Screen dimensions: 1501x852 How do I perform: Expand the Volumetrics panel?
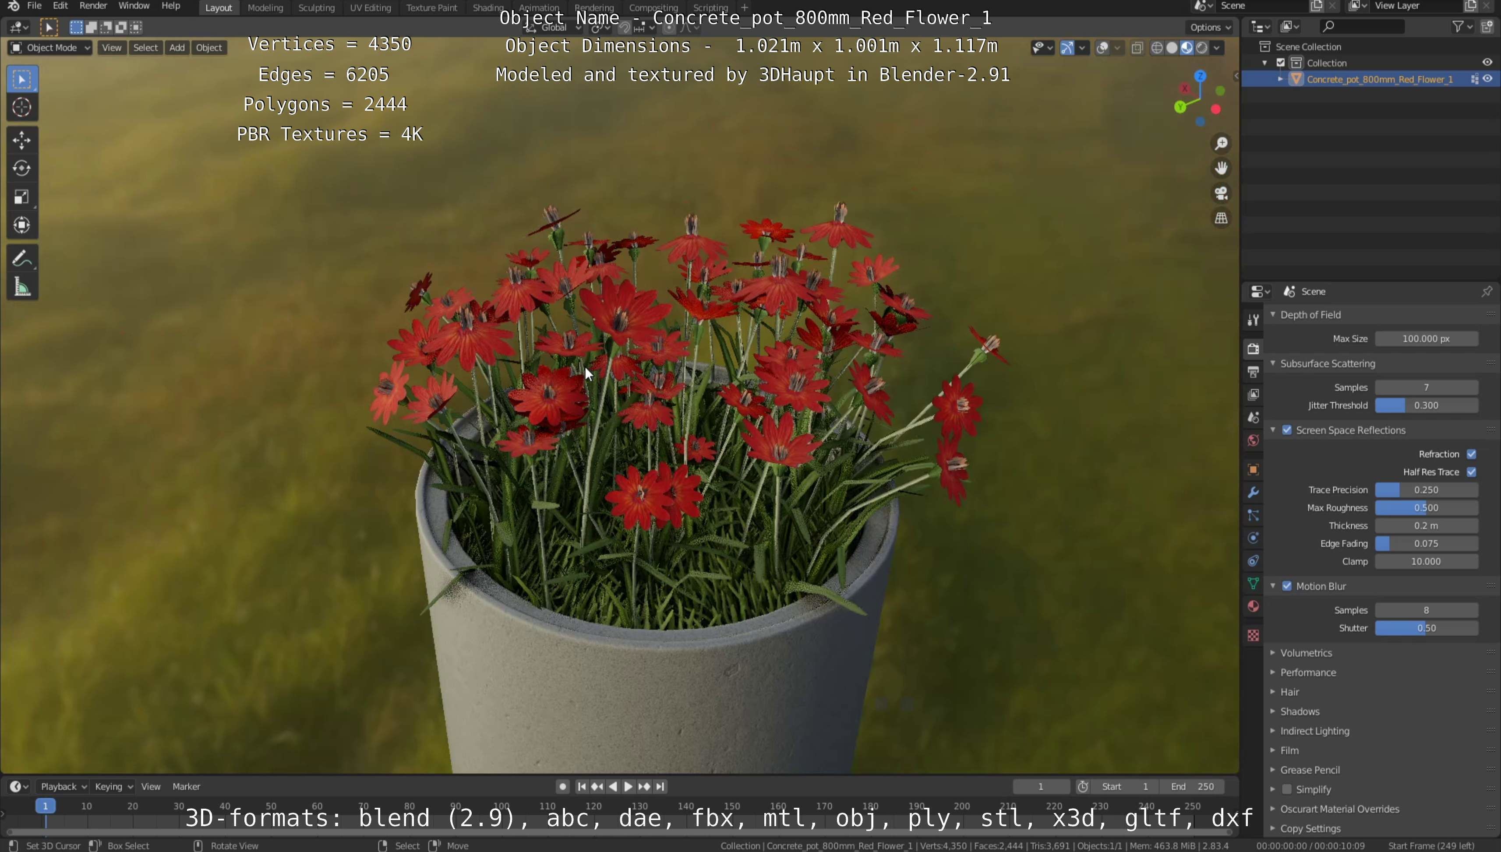pos(1306,652)
